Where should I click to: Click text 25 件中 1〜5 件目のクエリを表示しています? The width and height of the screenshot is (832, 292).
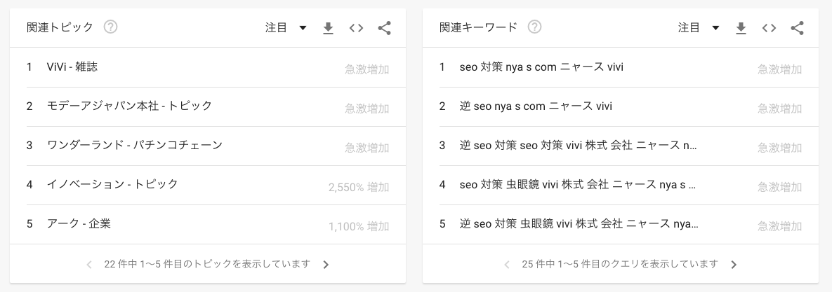click(620, 264)
